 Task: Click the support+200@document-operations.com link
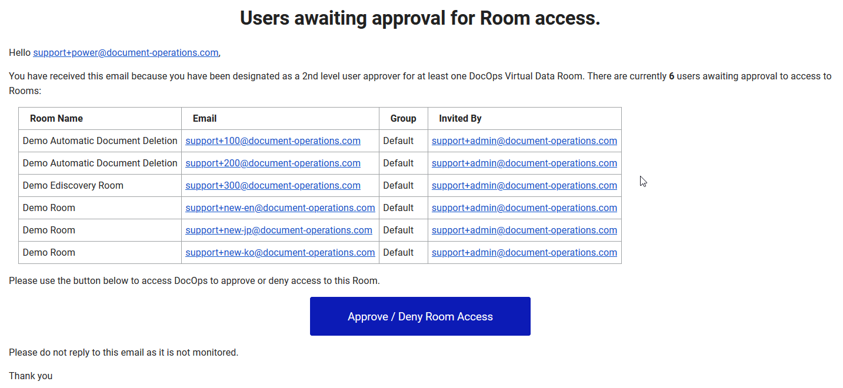(273, 163)
